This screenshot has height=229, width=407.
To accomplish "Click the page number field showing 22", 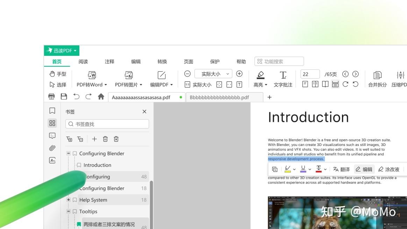I will (310, 74).
